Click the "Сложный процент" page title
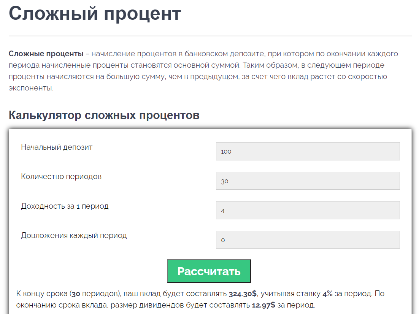Screen dimensions: 419x314 [x=95, y=13]
